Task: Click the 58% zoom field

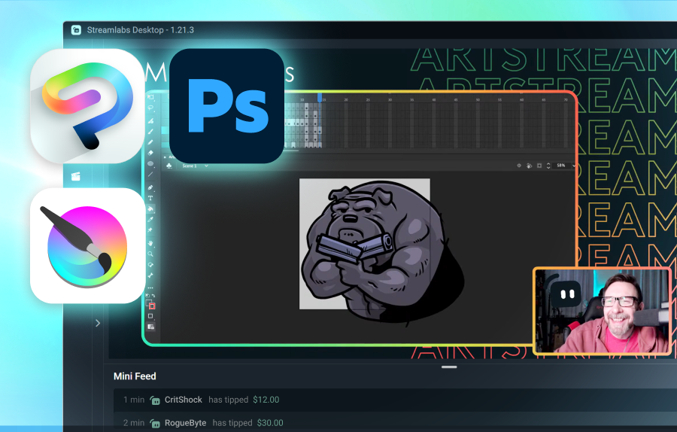Action: (x=561, y=166)
